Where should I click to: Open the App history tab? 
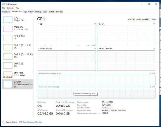point(29,12)
